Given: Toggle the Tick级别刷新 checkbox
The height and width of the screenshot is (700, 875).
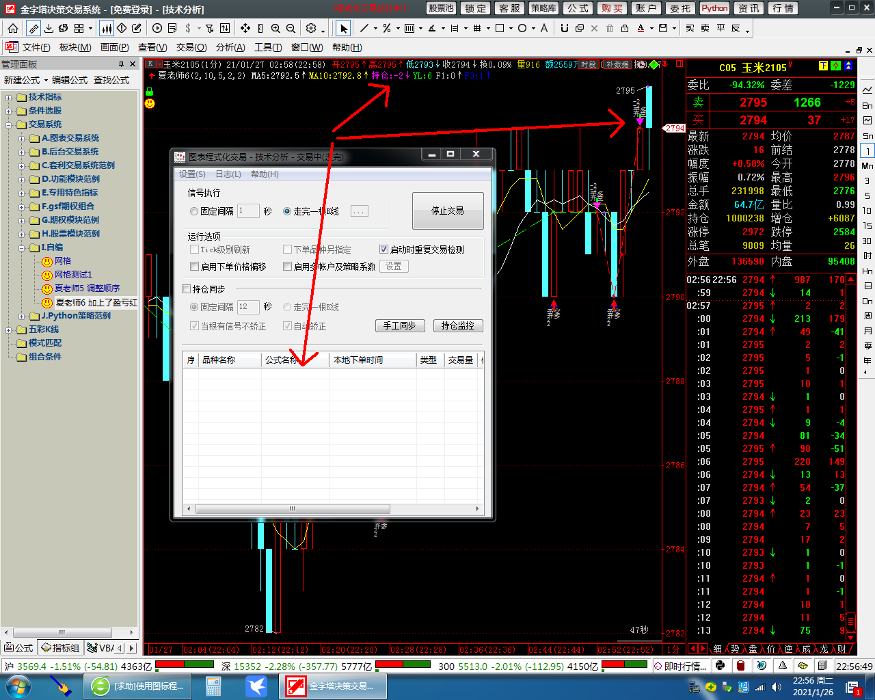Looking at the screenshot, I should pyautogui.click(x=195, y=250).
